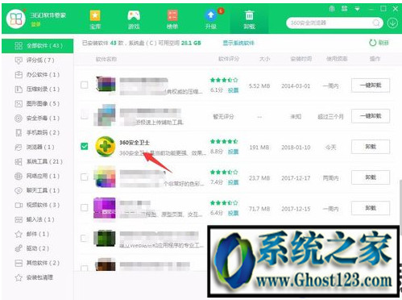This screenshot has width=402, height=300.
Task: Click the search magnifier icon
Action: click(376, 23)
